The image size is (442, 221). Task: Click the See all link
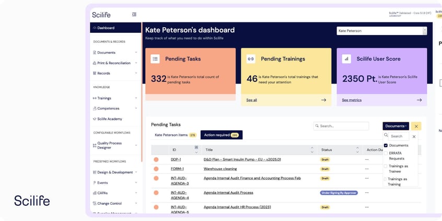[x=251, y=100]
